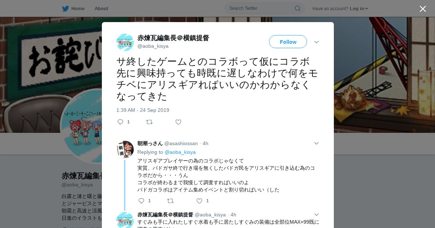The width and height of the screenshot is (435, 228).
Task: Retweet the main tweet by aoba_kisya
Action: (149, 122)
